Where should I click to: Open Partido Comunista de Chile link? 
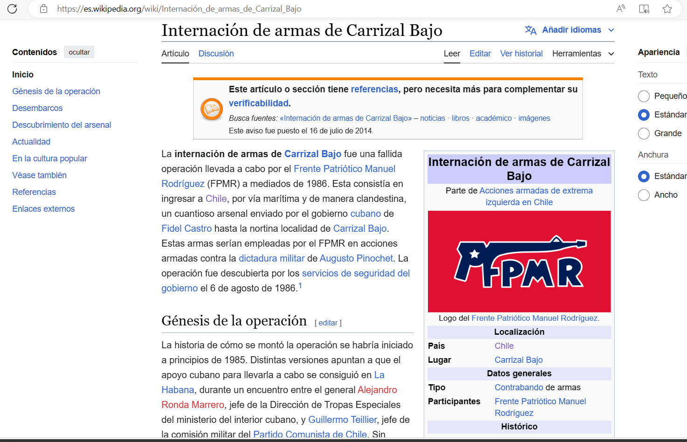(x=310, y=435)
